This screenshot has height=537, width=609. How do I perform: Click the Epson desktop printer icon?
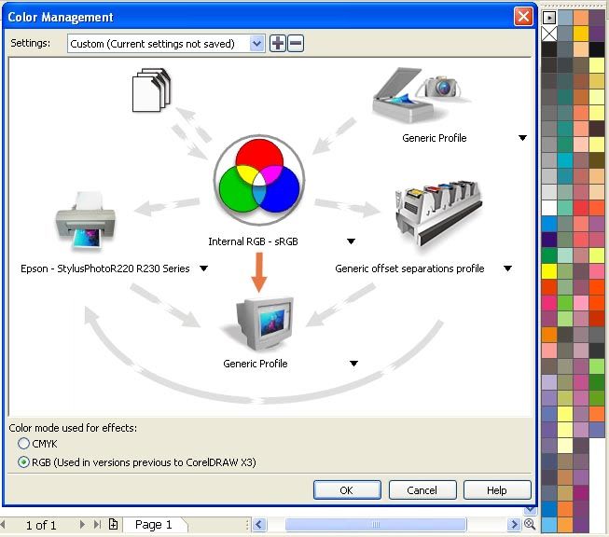86,221
